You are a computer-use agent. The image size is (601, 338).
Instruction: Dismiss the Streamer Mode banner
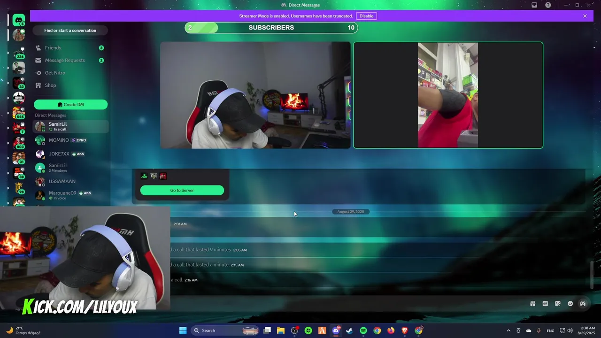point(585,16)
